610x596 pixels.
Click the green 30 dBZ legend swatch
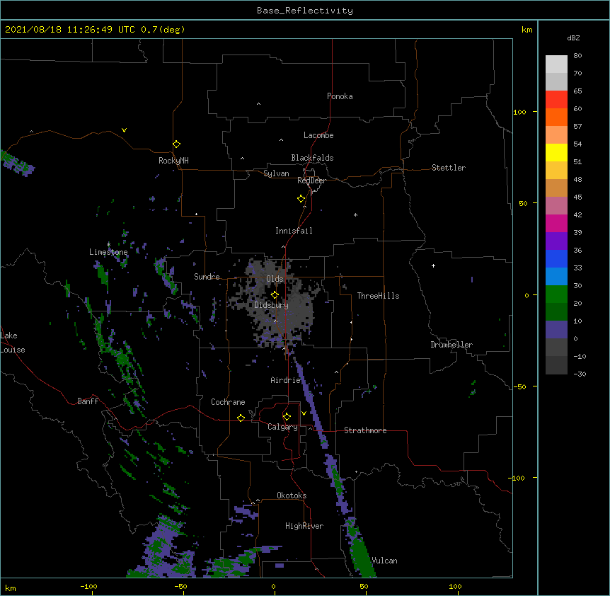coord(556,294)
